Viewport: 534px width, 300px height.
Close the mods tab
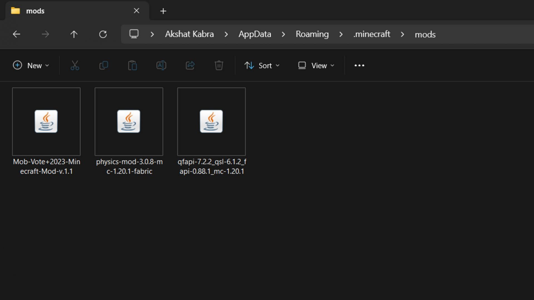(136, 11)
